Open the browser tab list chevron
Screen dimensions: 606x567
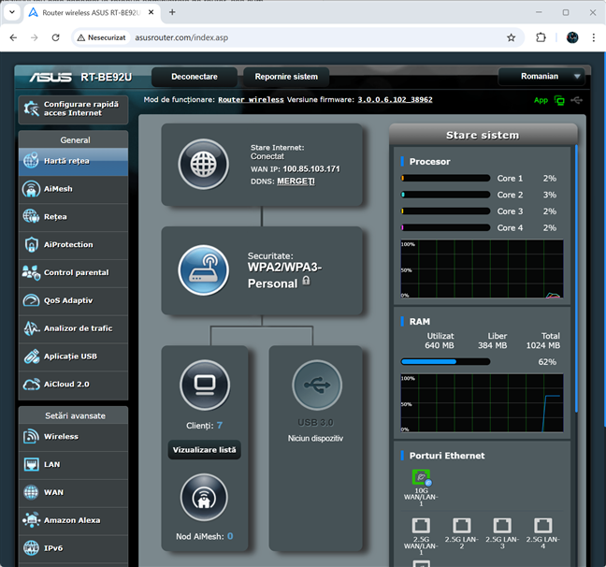coord(12,12)
